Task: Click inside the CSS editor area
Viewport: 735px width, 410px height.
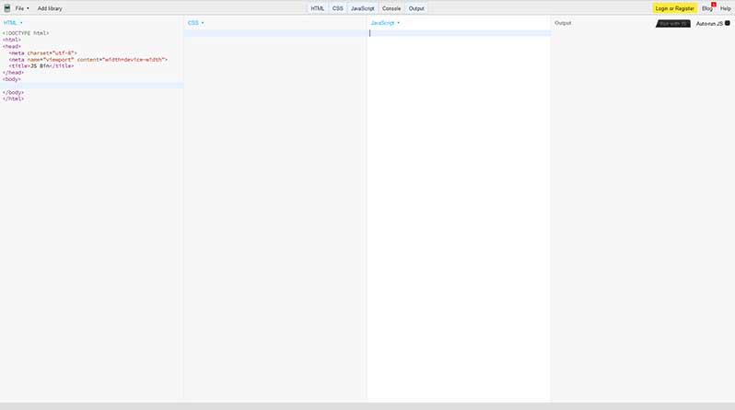Action: point(274,184)
